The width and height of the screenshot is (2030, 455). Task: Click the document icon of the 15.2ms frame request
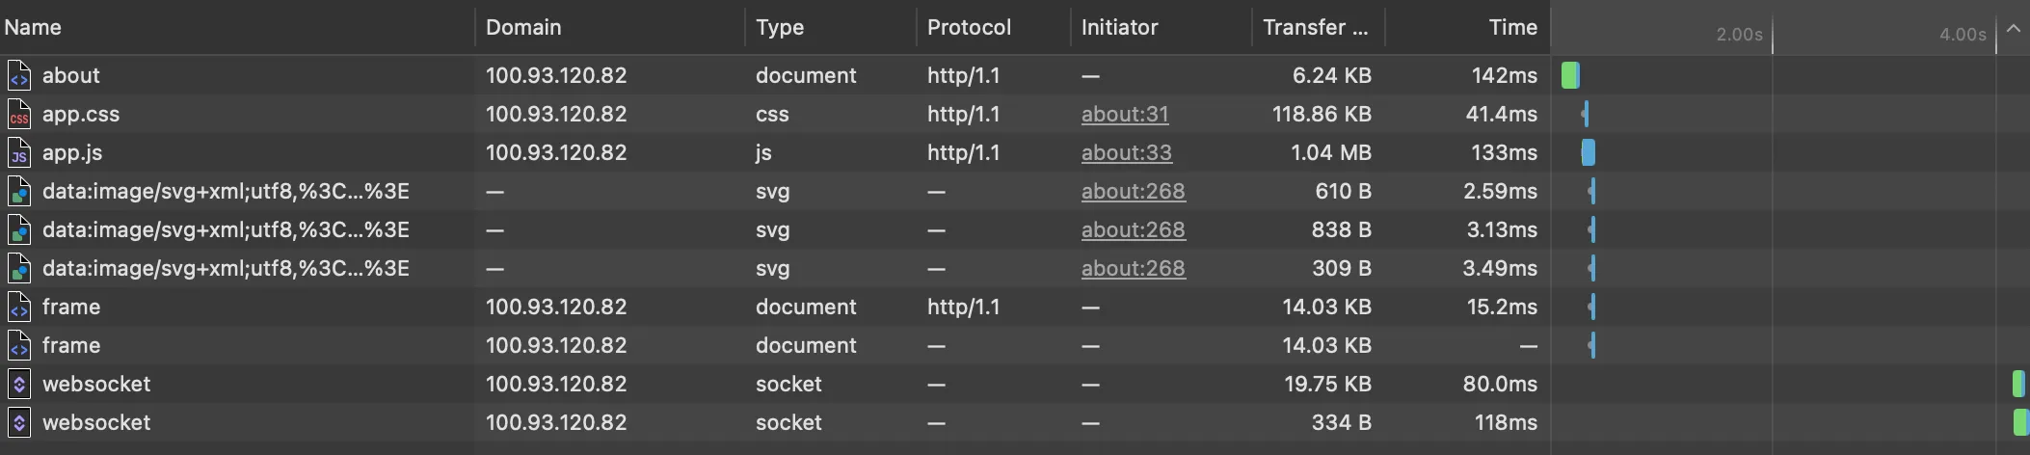pos(19,307)
